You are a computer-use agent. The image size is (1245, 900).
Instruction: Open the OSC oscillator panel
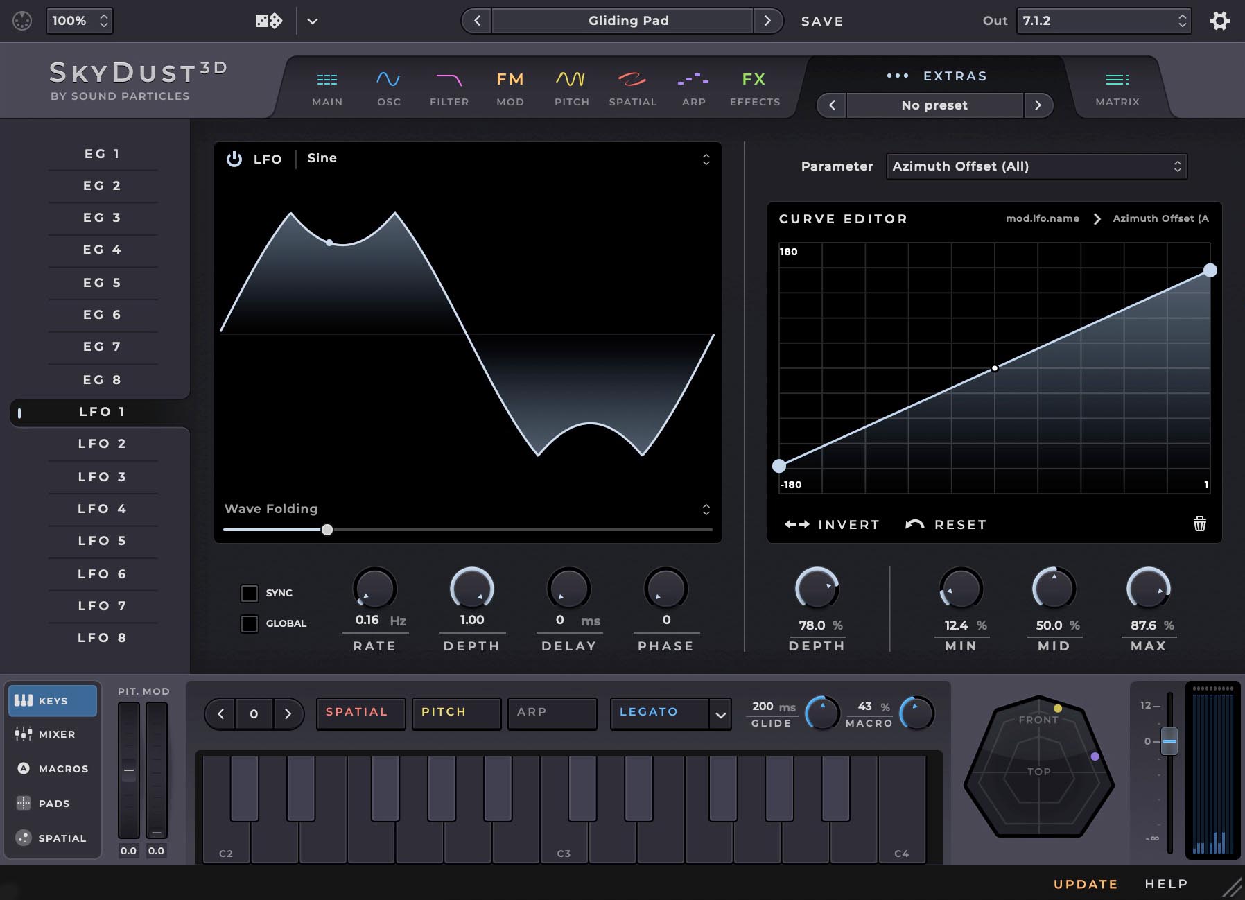pos(388,88)
